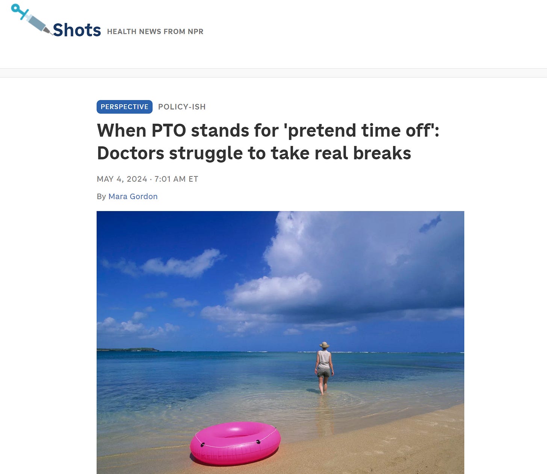Click the sandy beach area of photo
The width and height of the screenshot is (547, 474).
pos(376,448)
